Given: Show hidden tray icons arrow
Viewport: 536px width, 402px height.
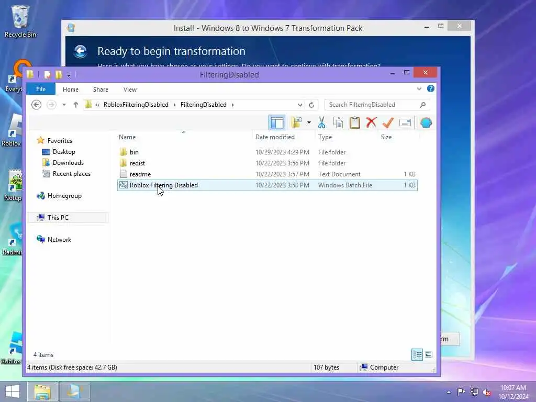Looking at the screenshot, I should [x=449, y=392].
